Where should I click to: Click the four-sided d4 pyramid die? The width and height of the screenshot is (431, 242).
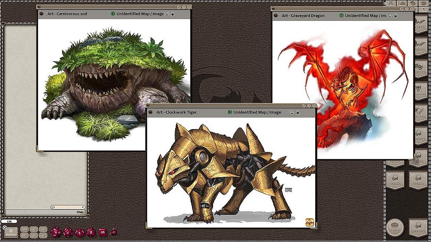coord(114,232)
